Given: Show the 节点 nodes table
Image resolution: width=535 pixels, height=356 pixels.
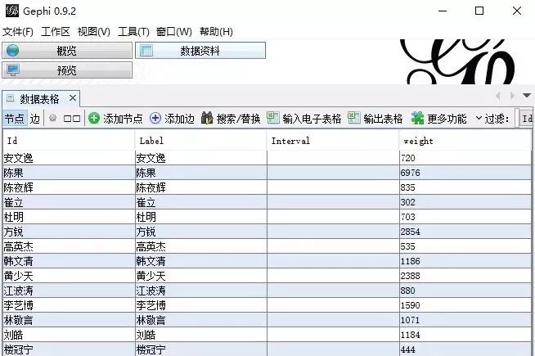Looking at the screenshot, I should 15,119.
